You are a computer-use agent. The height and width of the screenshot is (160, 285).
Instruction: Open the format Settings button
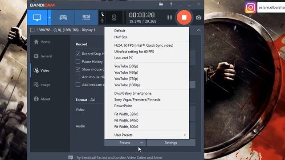click(171, 143)
